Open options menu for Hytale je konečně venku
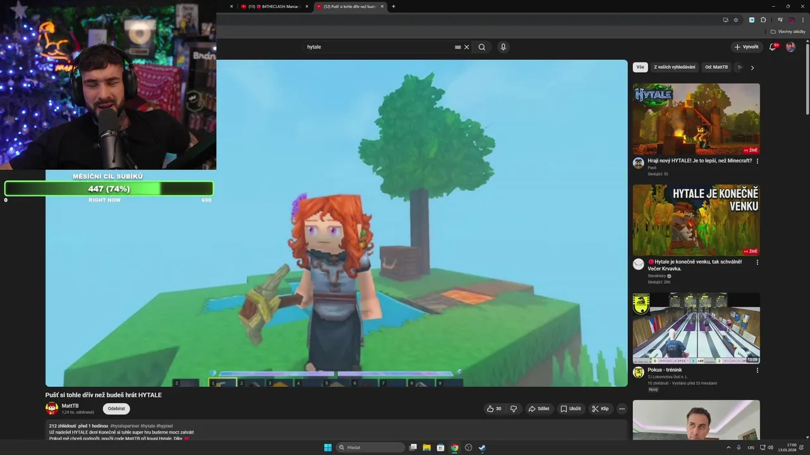Viewport: 810px width, 455px height. pyautogui.click(x=757, y=262)
